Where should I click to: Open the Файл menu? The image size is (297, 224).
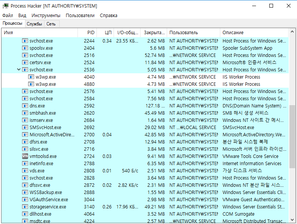click(x=8, y=15)
